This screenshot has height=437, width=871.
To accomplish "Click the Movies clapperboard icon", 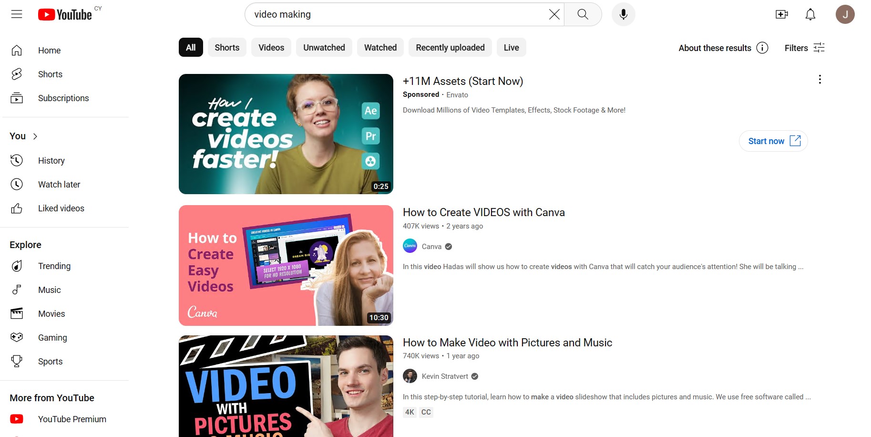I will pos(17,313).
